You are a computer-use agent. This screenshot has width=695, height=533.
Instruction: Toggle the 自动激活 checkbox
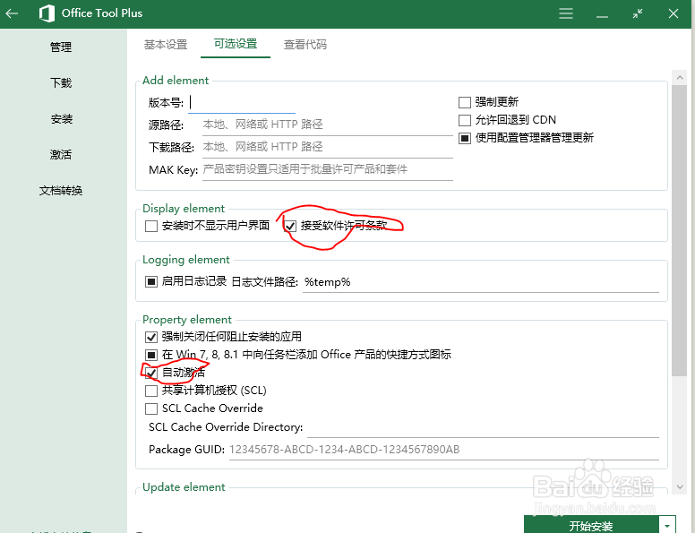tap(151, 373)
